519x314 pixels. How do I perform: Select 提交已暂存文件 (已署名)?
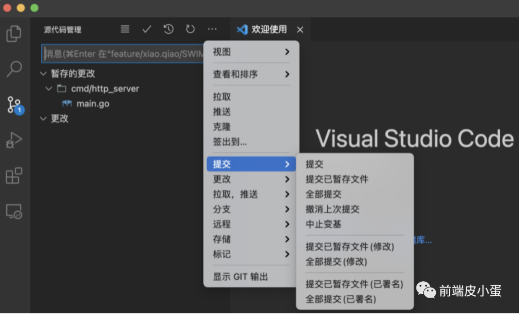tap(355, 284)
